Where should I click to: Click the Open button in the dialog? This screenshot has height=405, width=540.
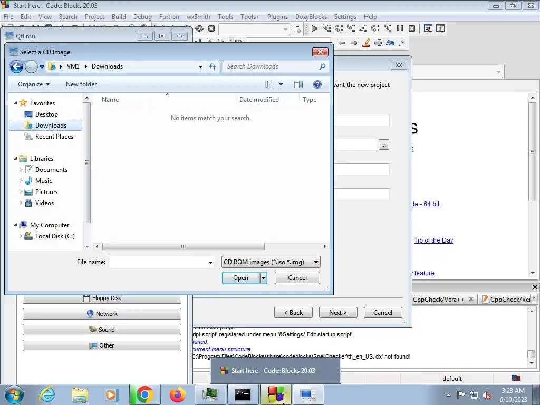click(x=240, y=278)
